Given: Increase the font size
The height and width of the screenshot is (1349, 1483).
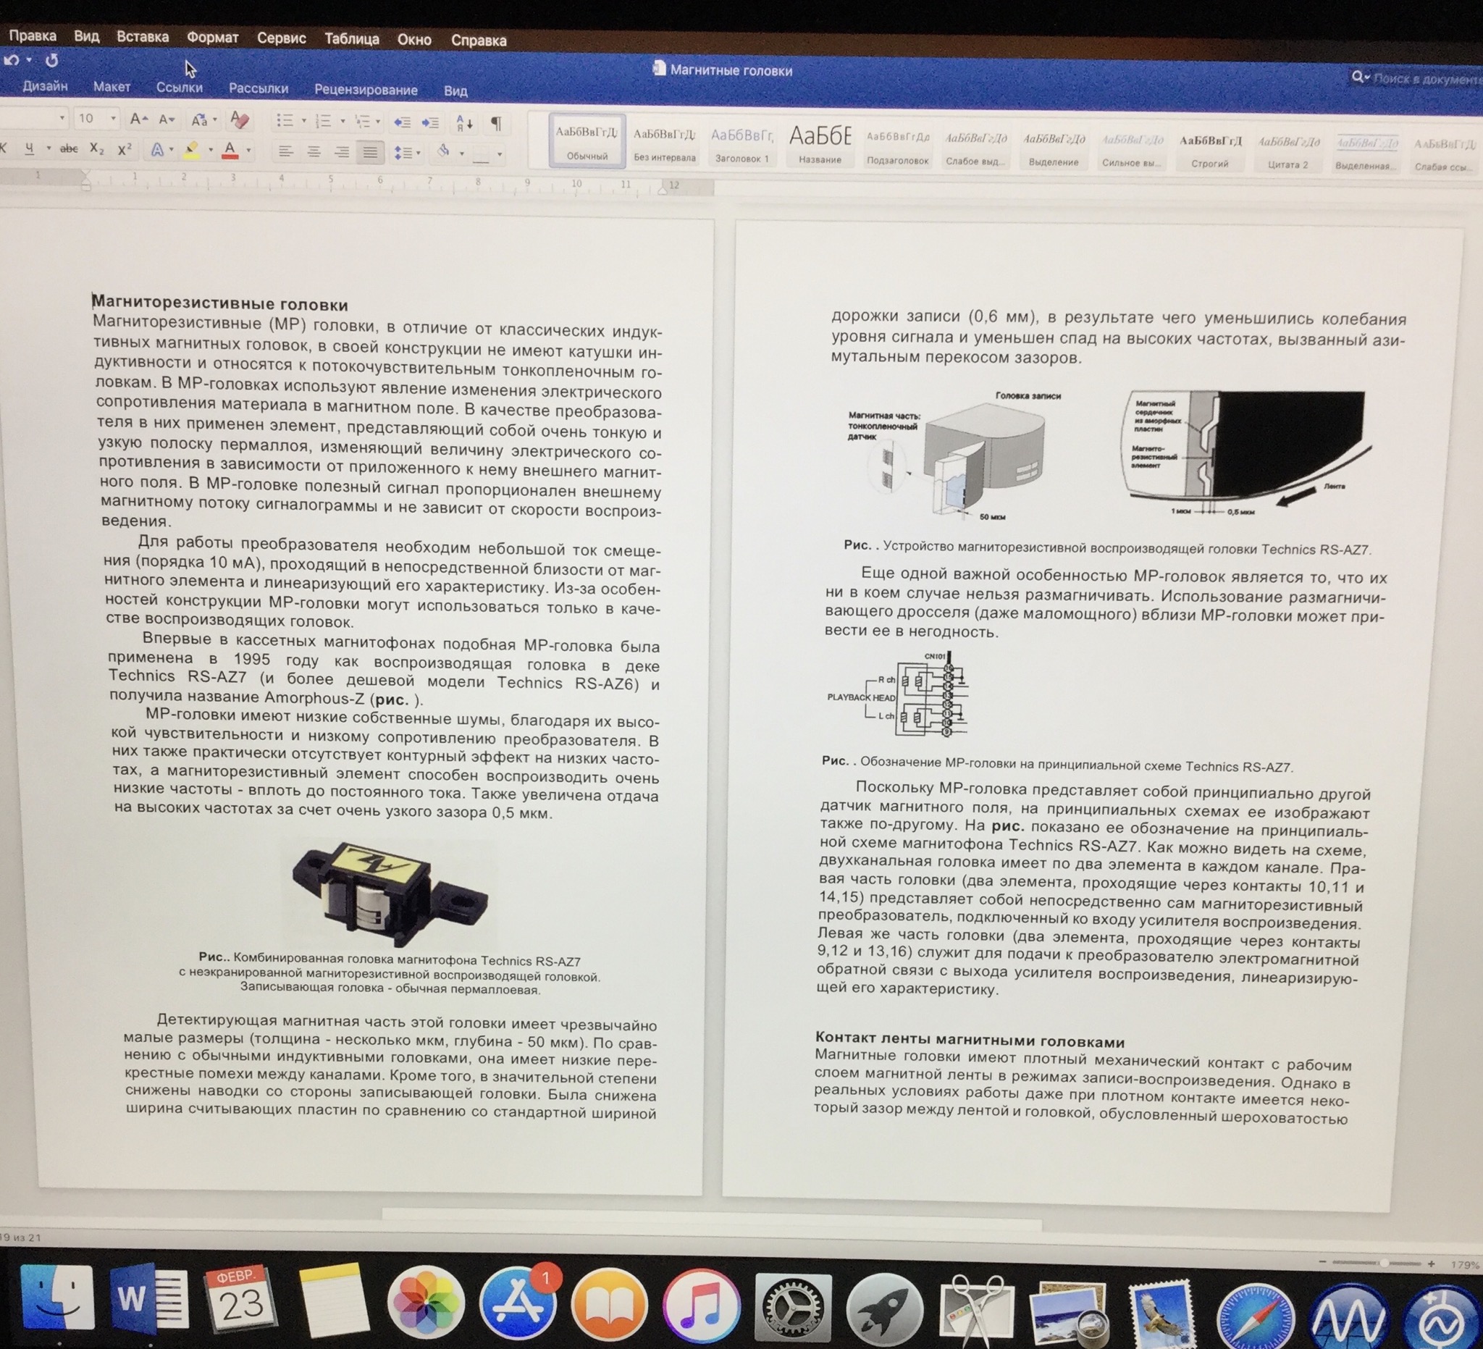Looking at the screenshot, I should click(138, 119).
